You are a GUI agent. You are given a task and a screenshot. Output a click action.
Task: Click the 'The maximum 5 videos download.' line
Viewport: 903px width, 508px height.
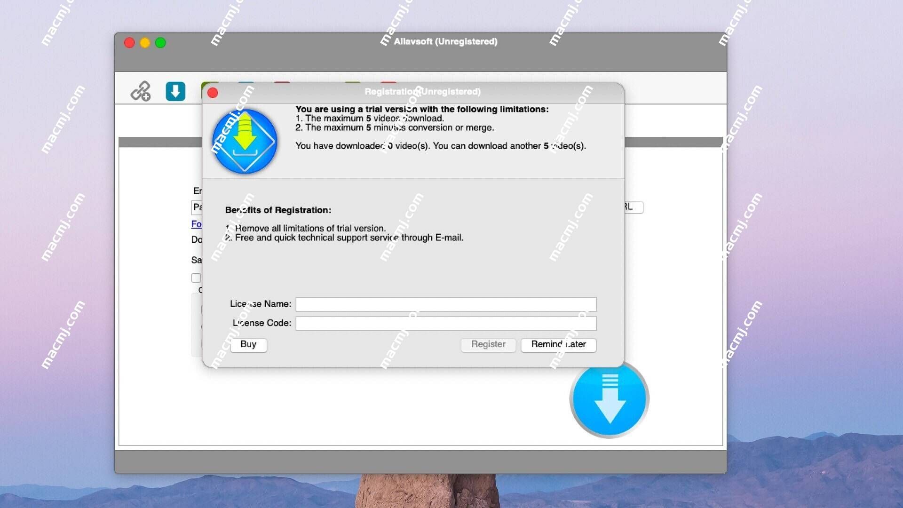[370, 119]
